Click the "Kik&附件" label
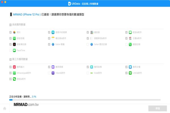This screenshot has width=170, height=113. (x=98, y=73)
